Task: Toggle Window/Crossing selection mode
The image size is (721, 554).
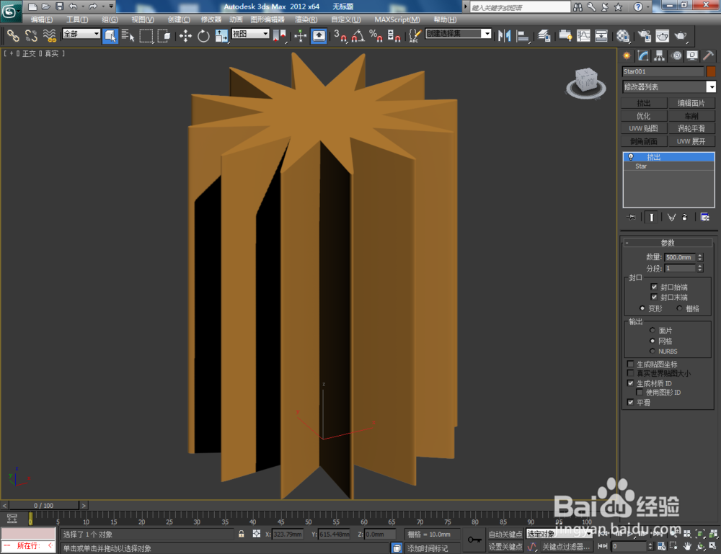Action: click(x=164, y=36)
